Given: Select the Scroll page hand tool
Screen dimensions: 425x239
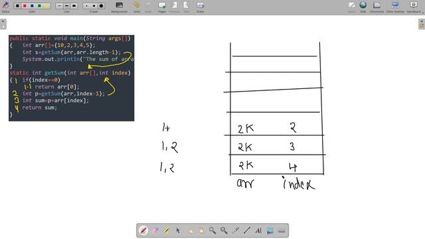Looking at the screenshot, I should tap(201, 230).
